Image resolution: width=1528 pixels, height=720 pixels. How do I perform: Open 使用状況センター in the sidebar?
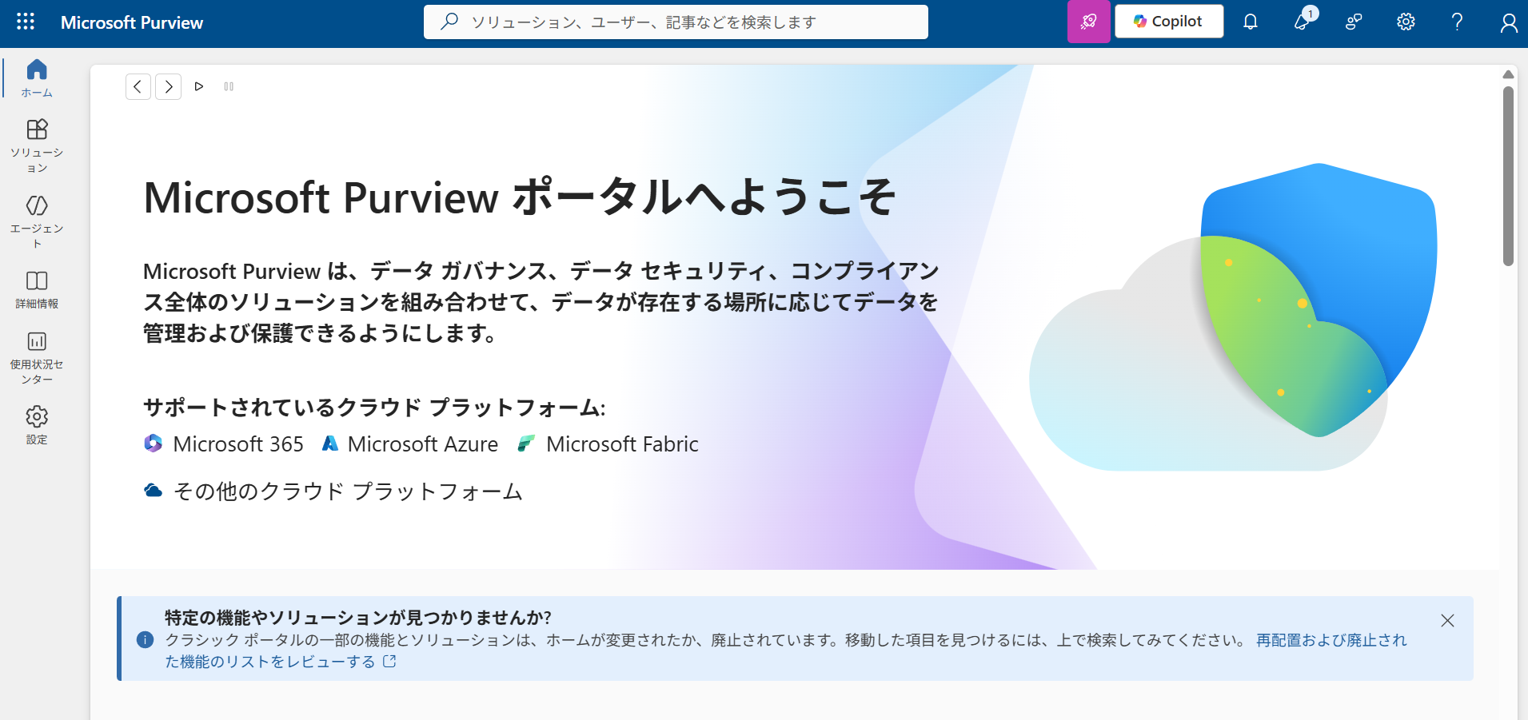[37, 358]
